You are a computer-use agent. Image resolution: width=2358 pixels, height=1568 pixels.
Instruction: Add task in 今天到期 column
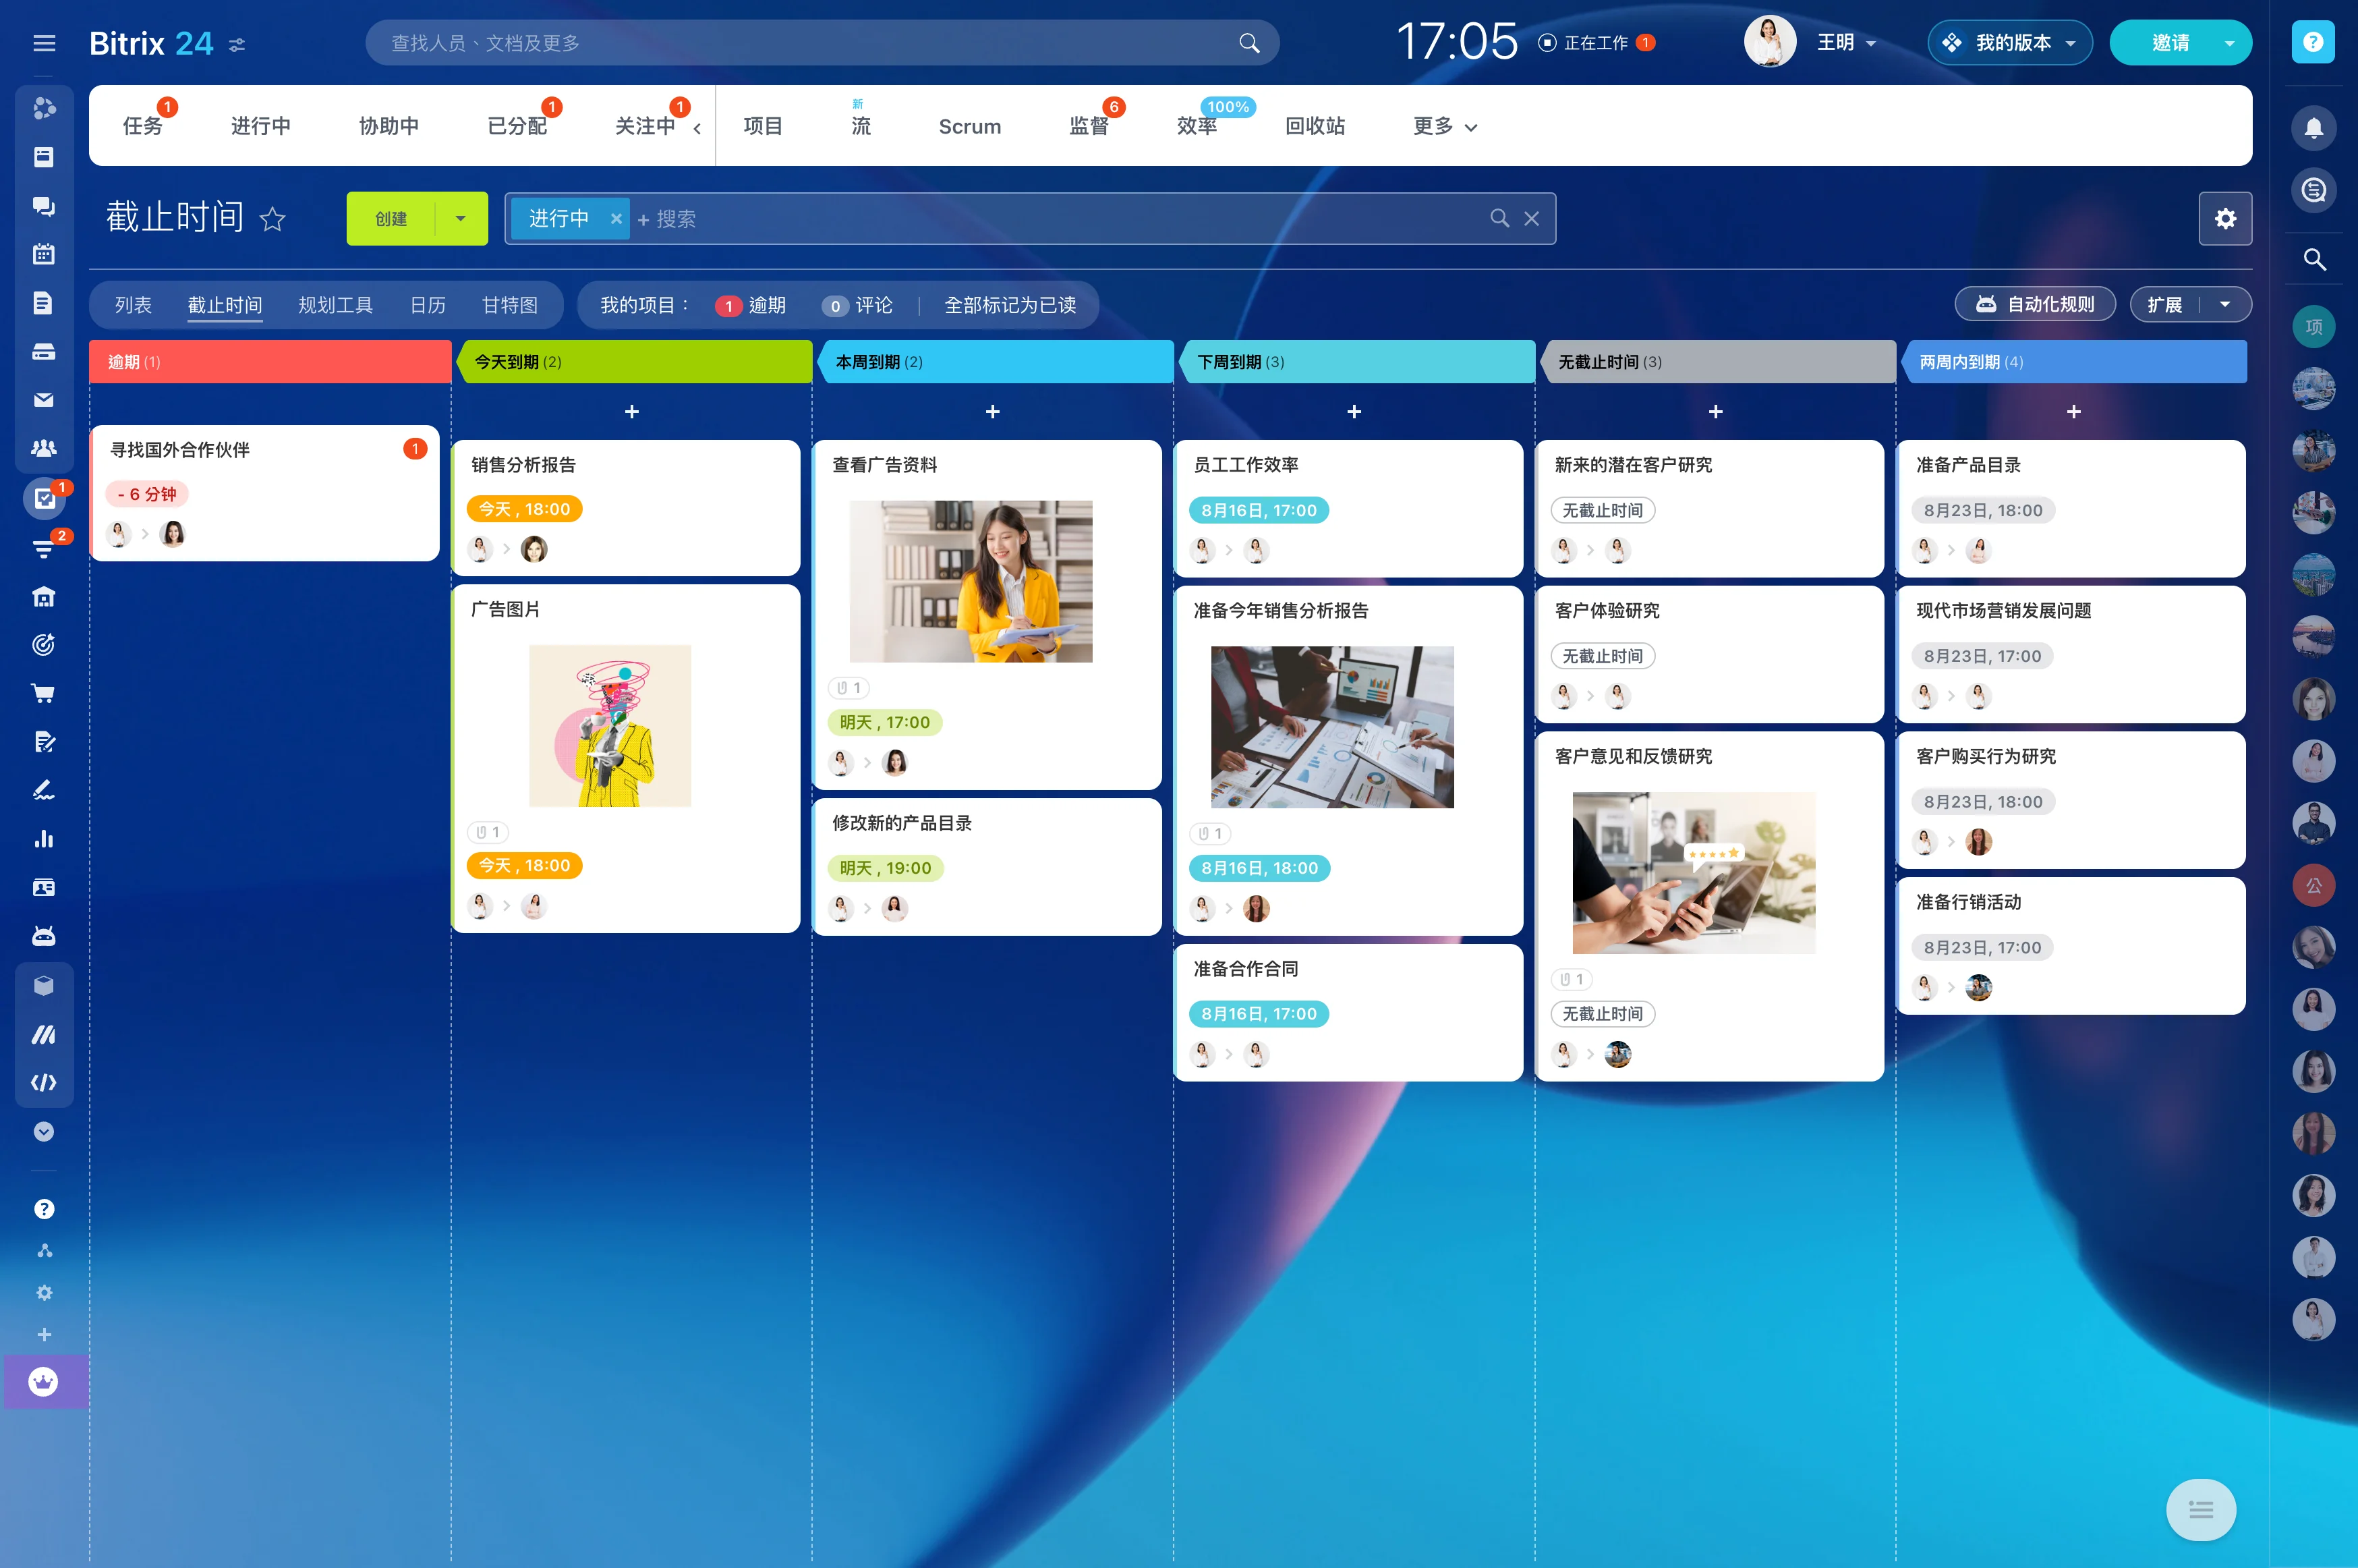(632, 412)
